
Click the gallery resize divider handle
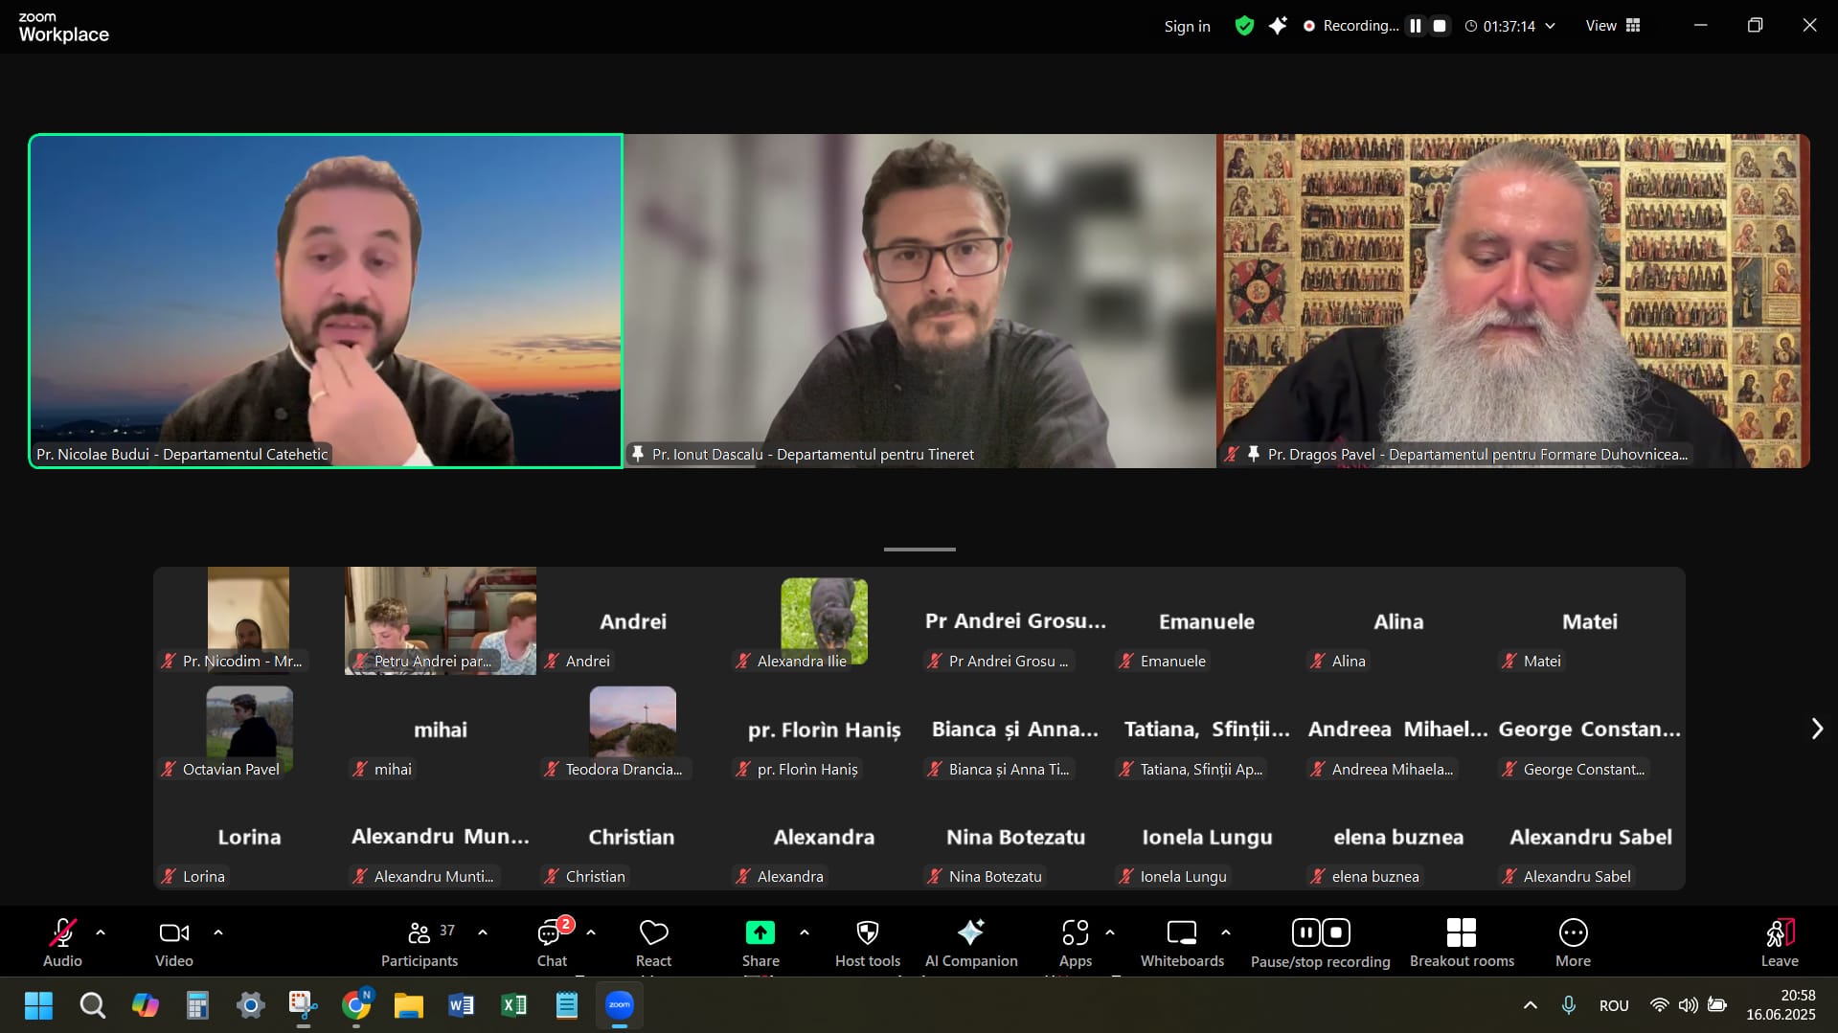click(x=919, y=550)
